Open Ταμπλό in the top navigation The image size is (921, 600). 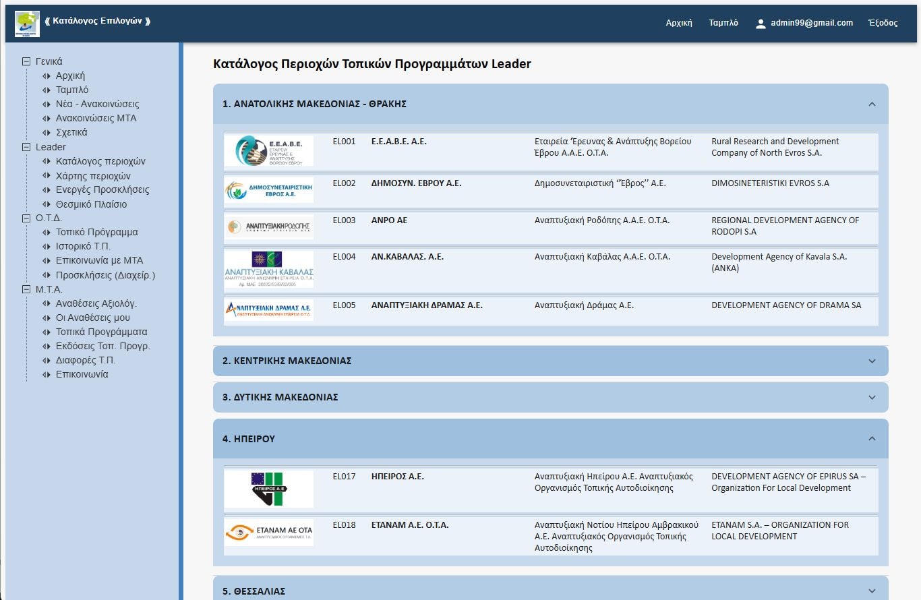pyautogui.click(x=723, y=23)
